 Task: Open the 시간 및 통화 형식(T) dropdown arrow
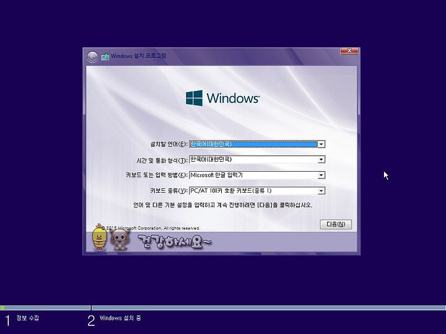tap(321, 160)
